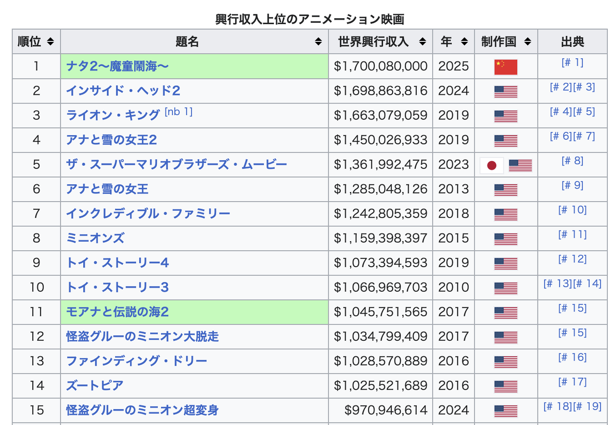Select the $1,700,080,000 revenue cell
This screenshot has width=616, height=425.
point(381,66)
